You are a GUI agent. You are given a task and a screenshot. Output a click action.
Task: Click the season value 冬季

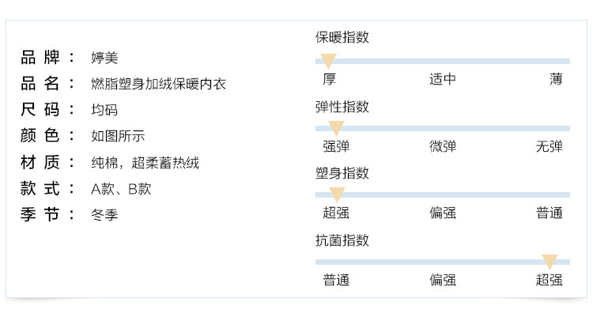[x=104, y=215]
